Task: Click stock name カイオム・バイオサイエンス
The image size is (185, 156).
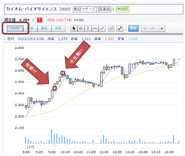Action: [32, 9]
